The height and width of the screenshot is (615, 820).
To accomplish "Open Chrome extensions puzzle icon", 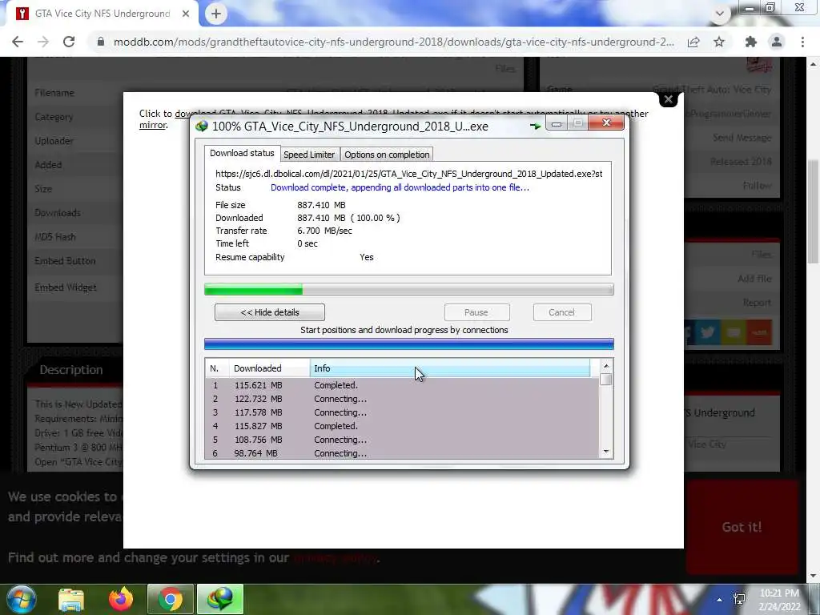I will 751,42.
